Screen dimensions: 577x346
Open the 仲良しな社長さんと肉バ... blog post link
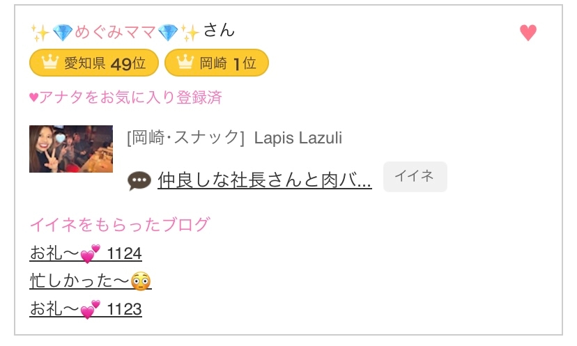(264, 180)
